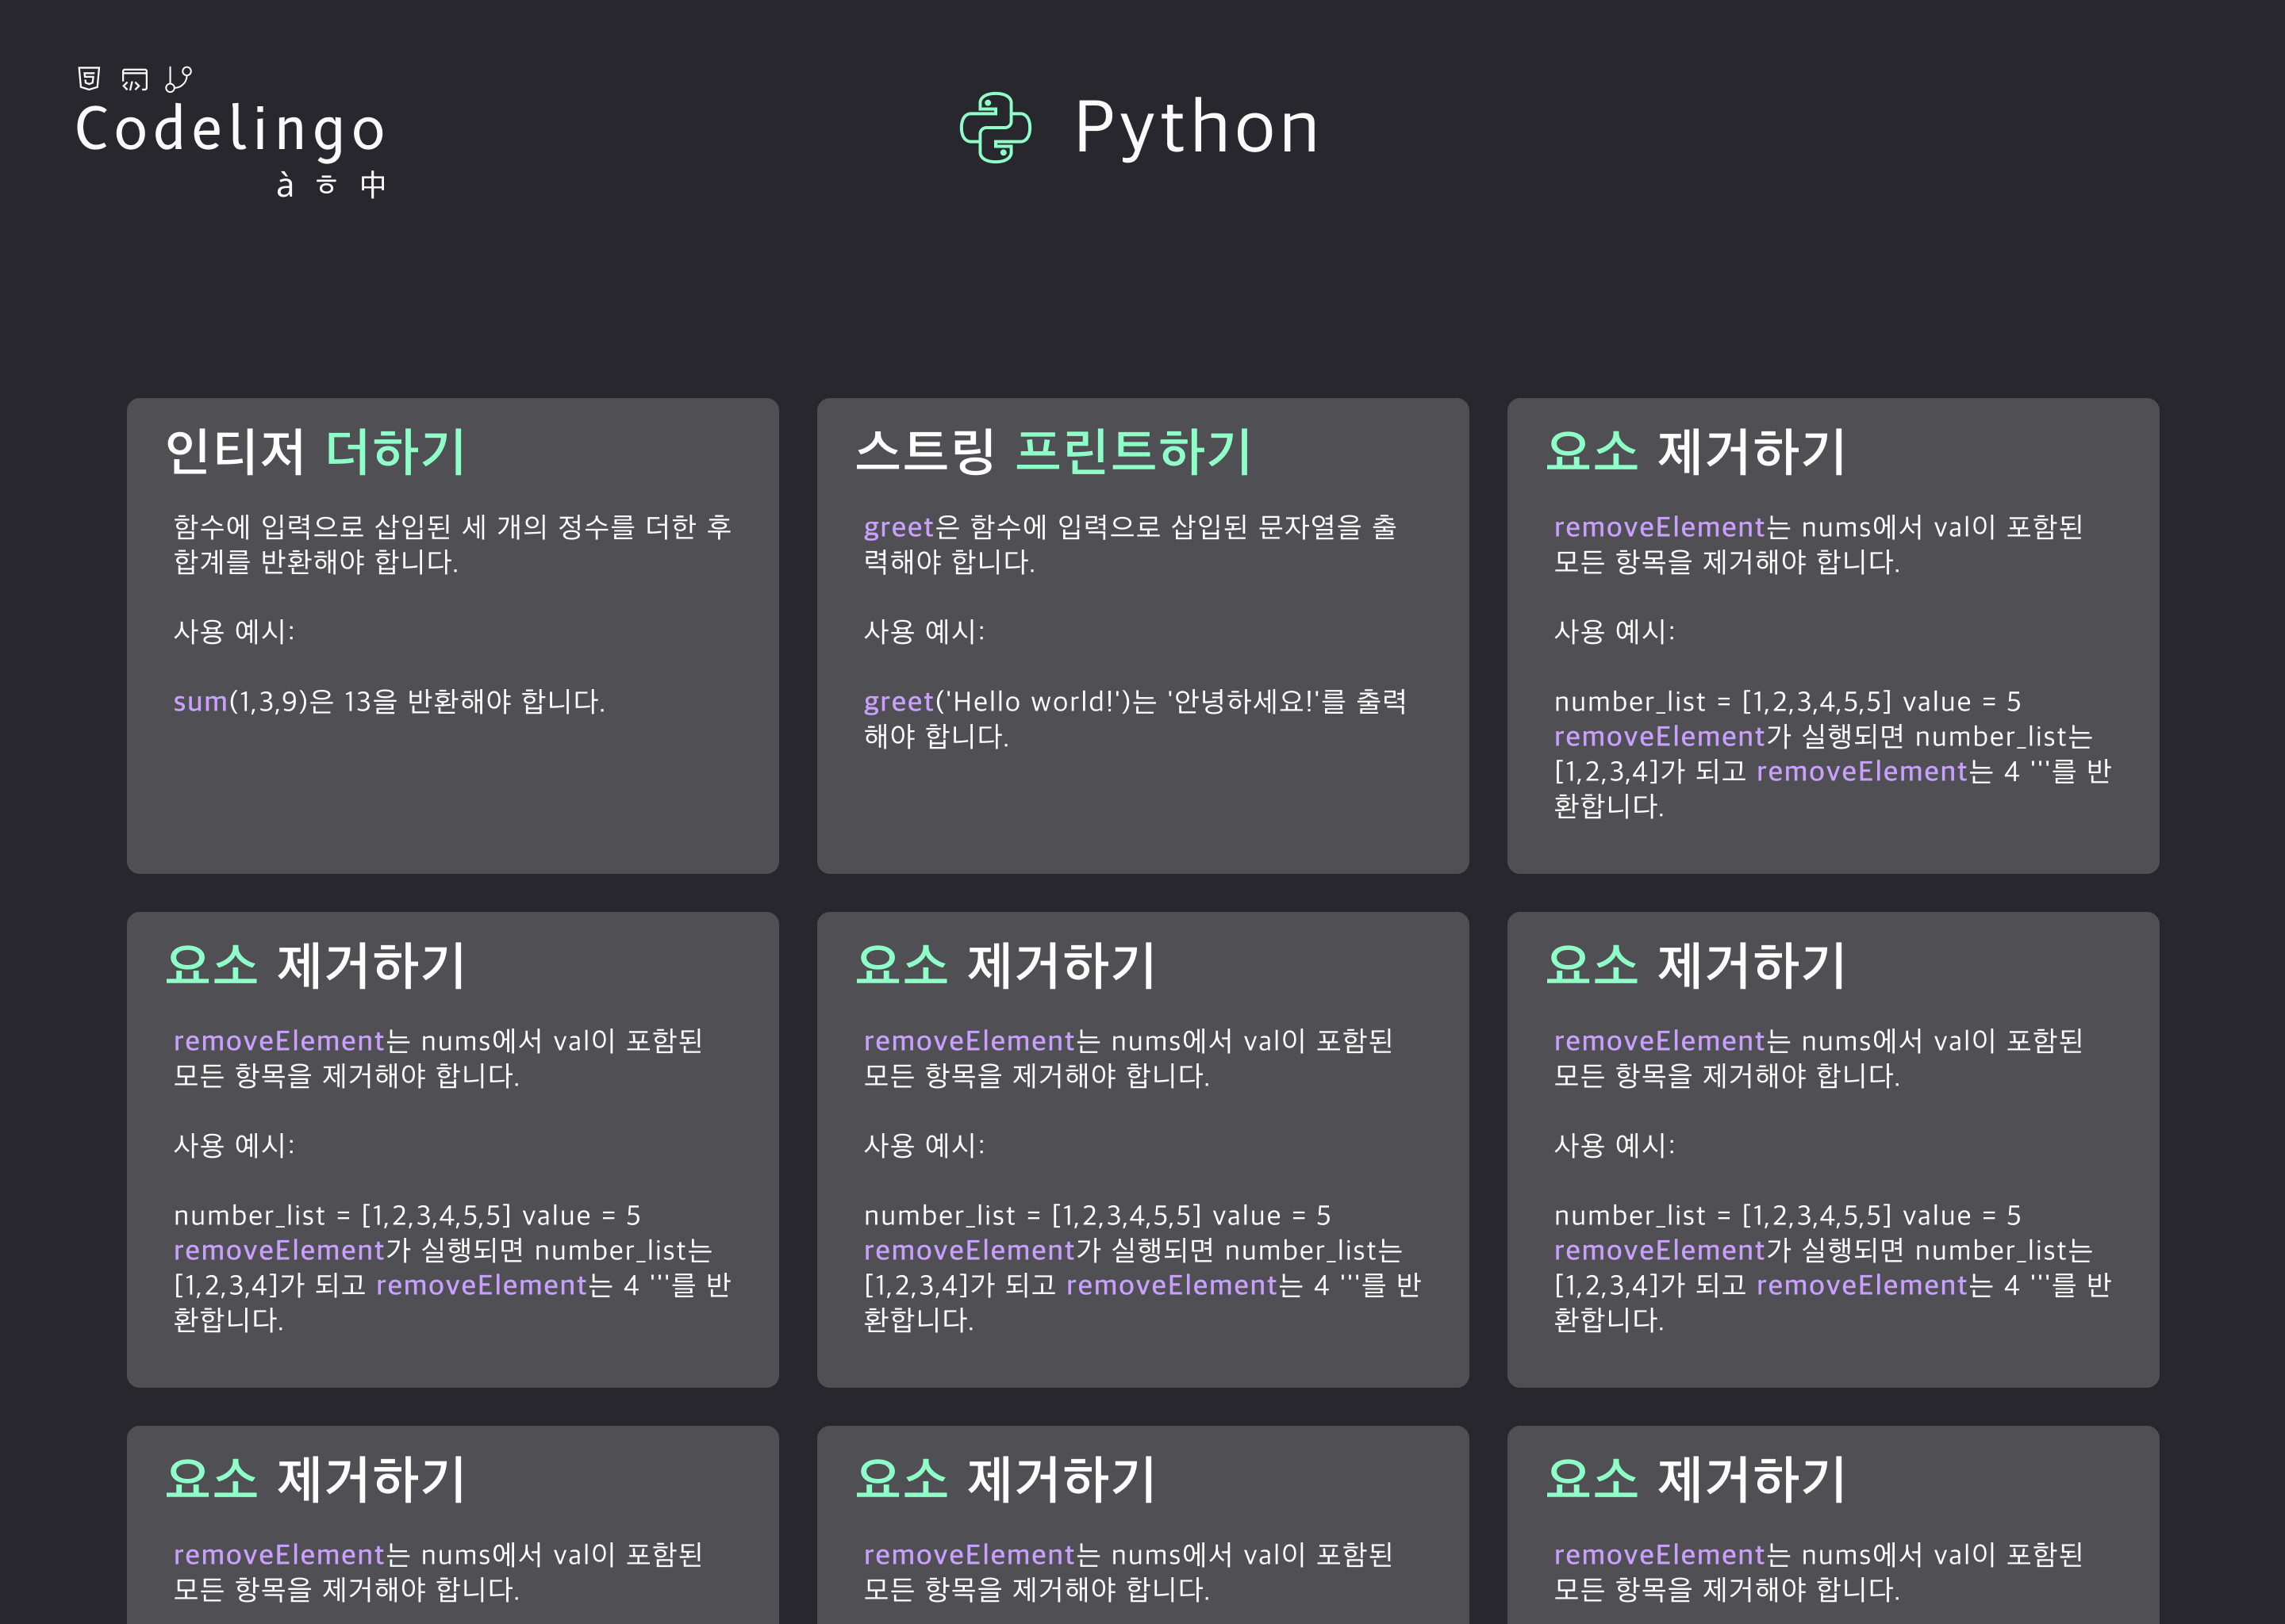Click 사용 예시 label in 스트링 프린트하기 card
2285x1624 pixels.
click(x=924, y=631)
